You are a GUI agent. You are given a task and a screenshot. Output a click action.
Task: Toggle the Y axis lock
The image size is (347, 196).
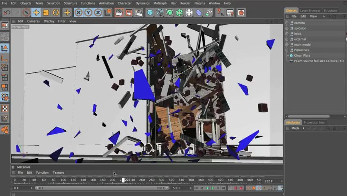88,12
